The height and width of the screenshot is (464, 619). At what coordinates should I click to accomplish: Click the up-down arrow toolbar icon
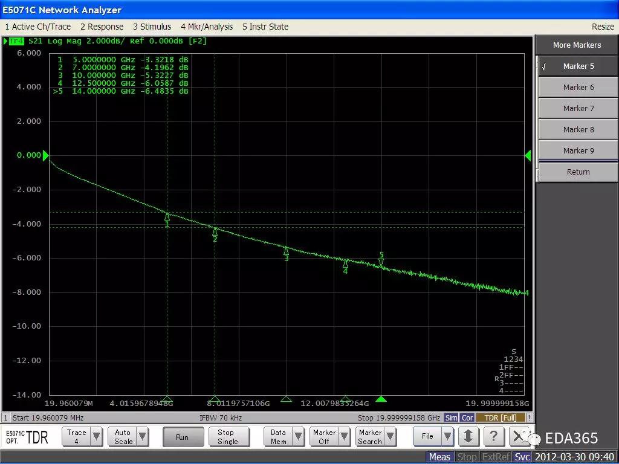(468, 436)
